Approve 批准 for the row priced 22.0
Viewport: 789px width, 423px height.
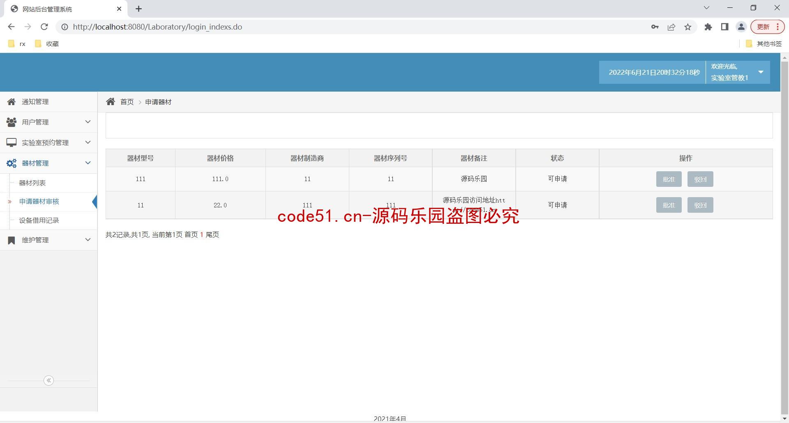[669, 205]
